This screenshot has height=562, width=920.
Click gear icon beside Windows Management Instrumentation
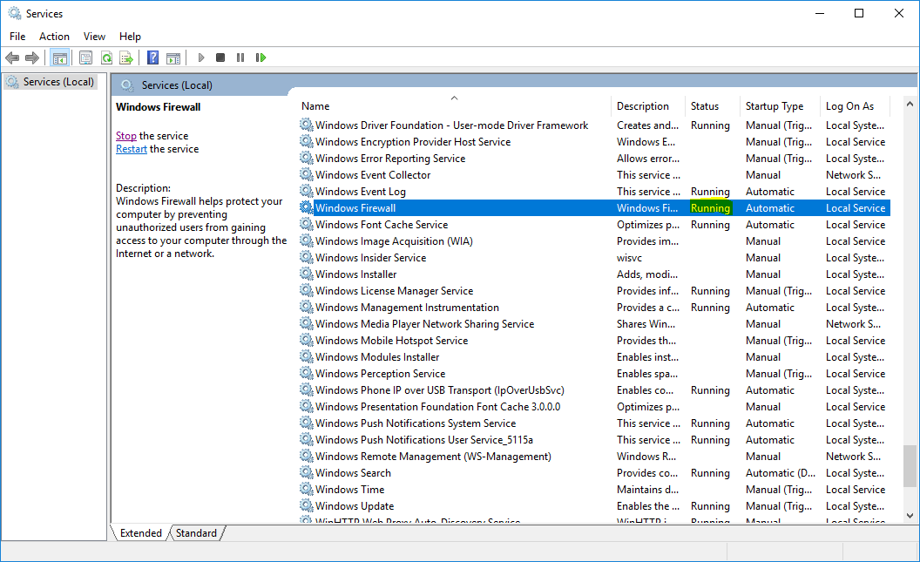coord(307,308)
